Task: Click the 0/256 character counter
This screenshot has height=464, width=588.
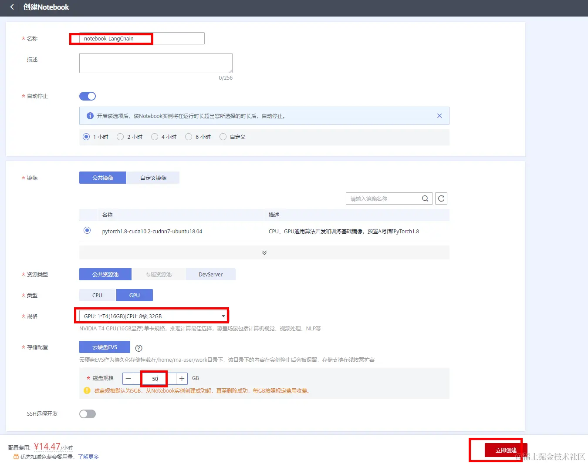Action: 226,78
